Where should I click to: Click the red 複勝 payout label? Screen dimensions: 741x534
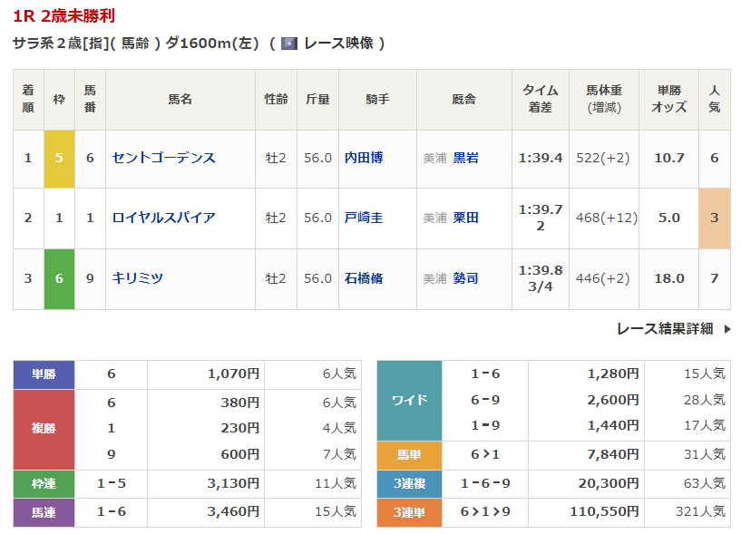(x=44, y=429)
